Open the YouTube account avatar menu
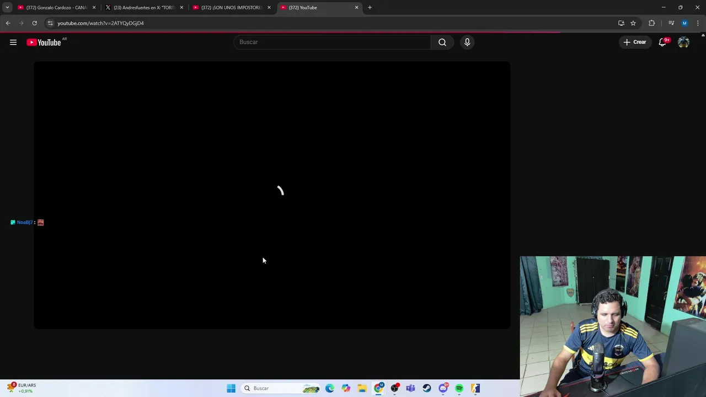 pos(683,42)
